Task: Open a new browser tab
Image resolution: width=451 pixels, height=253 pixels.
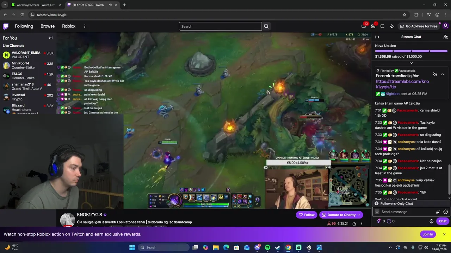Action: pyautogui.click(x=124, y=5)
